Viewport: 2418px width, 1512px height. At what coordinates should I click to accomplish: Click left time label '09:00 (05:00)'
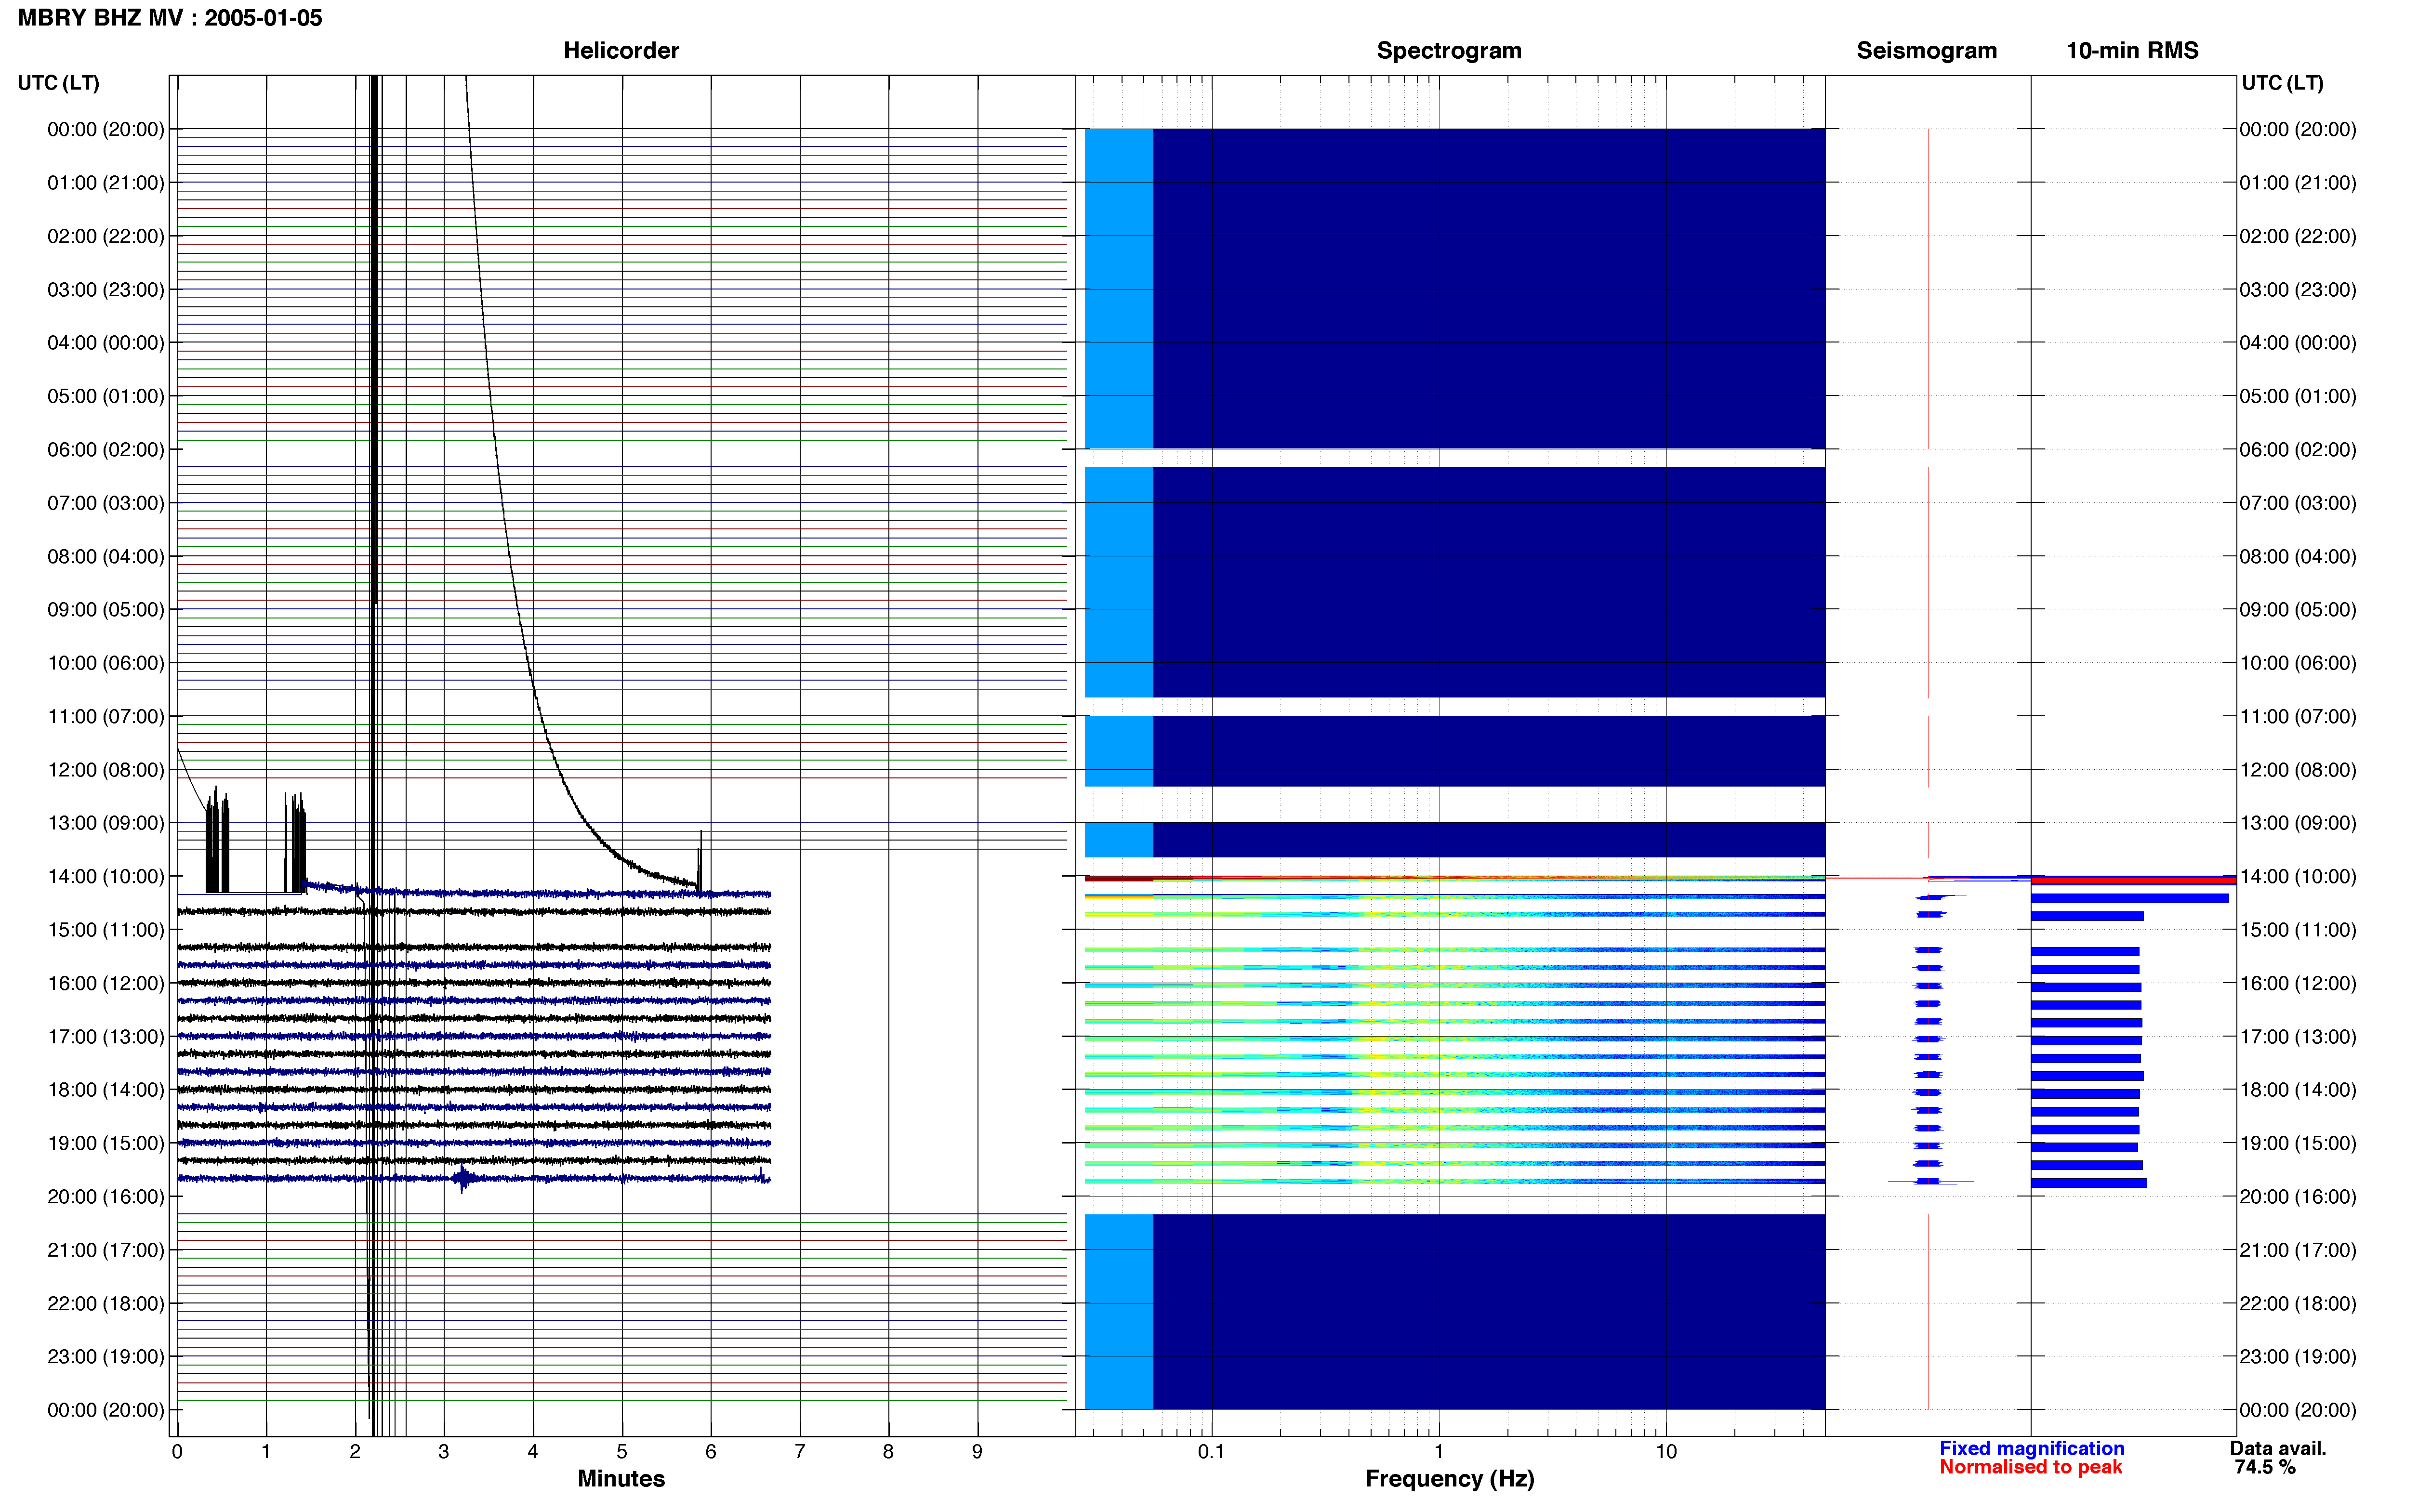106,610
